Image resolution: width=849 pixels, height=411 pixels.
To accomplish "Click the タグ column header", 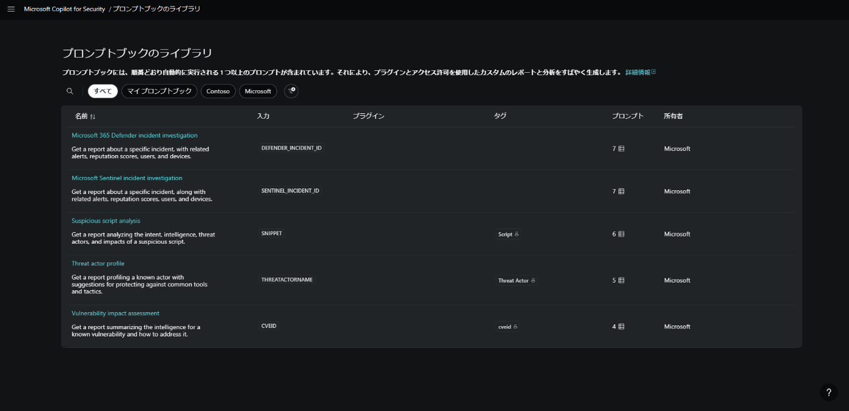I will click(500, 116).
